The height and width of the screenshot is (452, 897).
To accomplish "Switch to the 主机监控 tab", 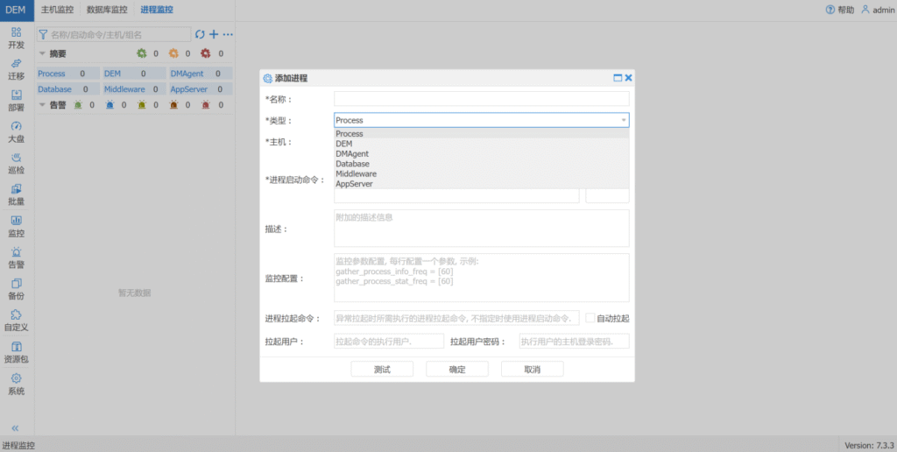I will click(58, 10).
